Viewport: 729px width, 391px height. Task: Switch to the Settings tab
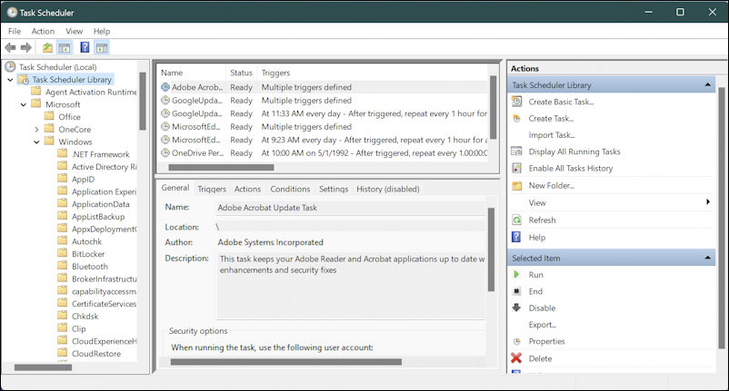(334, 189)
